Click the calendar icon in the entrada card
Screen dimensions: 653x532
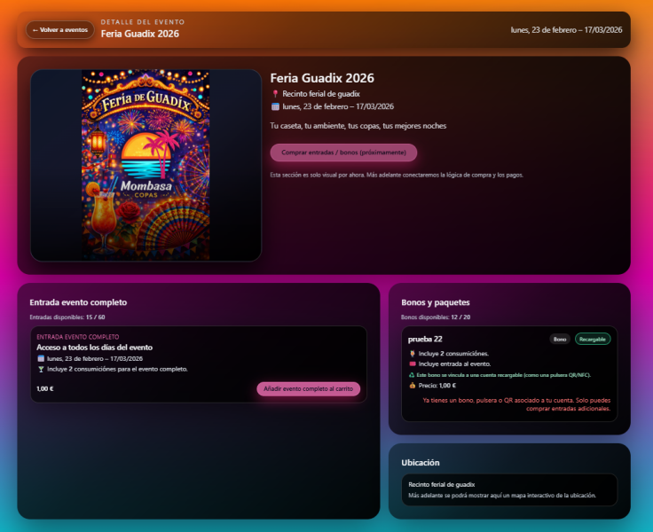(40, 358)
